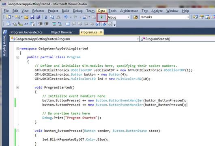Collapse the namespace GadgeteerAppGettingStarted block
This screenshot has height=146, width=215.
tap(17, 49)
